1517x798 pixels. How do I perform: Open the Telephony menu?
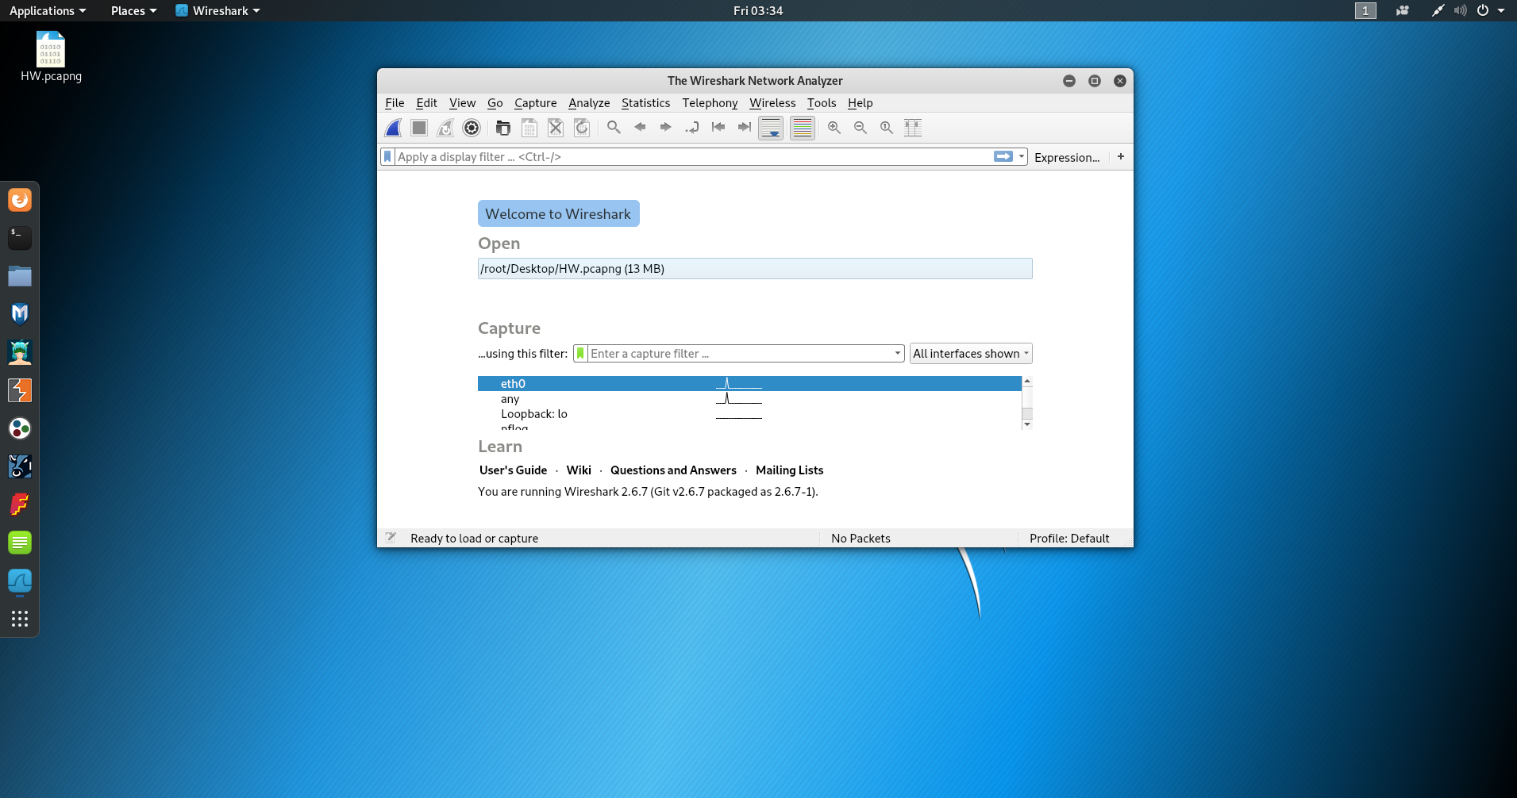[710, 103]
